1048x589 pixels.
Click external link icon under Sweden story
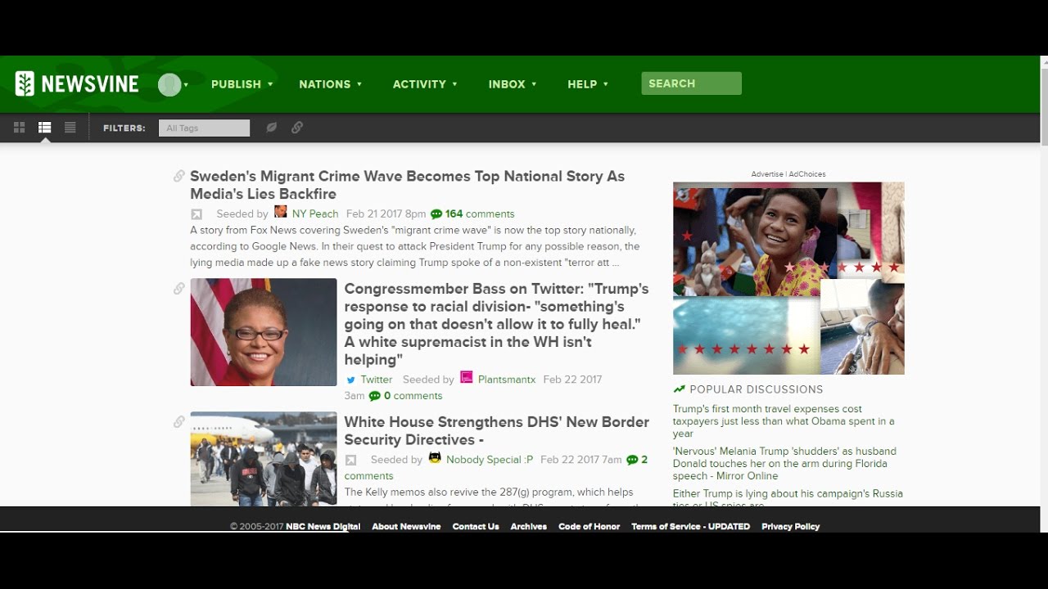click(196, 214)
